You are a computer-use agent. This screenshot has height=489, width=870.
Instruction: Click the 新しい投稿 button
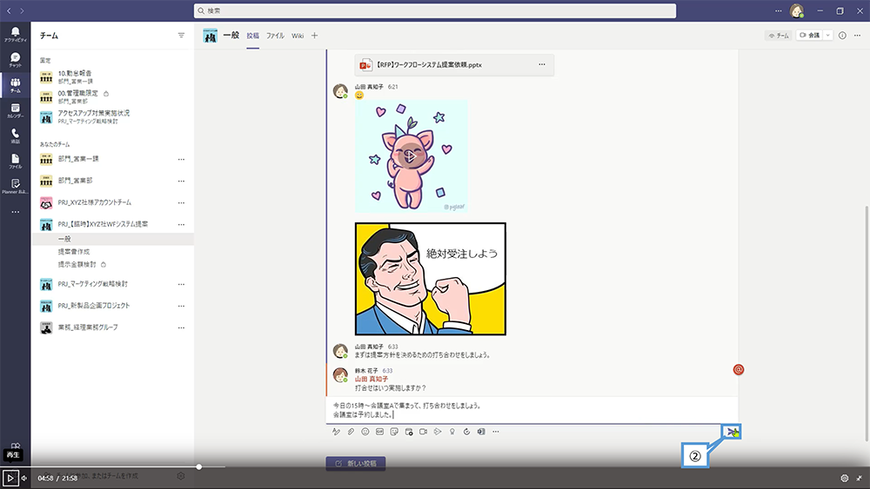[x=356, y=463]
